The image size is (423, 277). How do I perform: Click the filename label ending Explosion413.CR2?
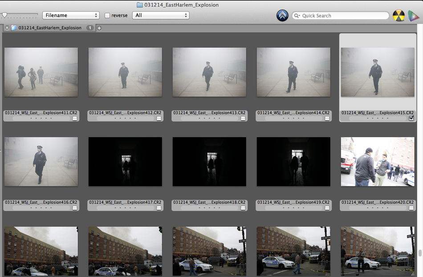pyautogui.click(x=209, y=113)
